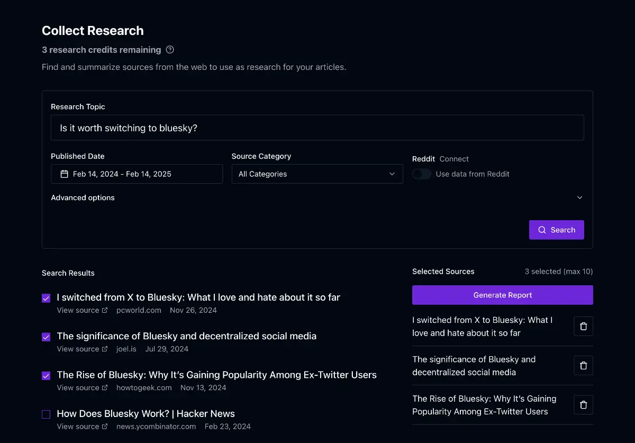This screenshot has width=635, height=443.
Task: Uncheck 'I switched from X to Bluesky' result
Action: [x=46, y=298]
